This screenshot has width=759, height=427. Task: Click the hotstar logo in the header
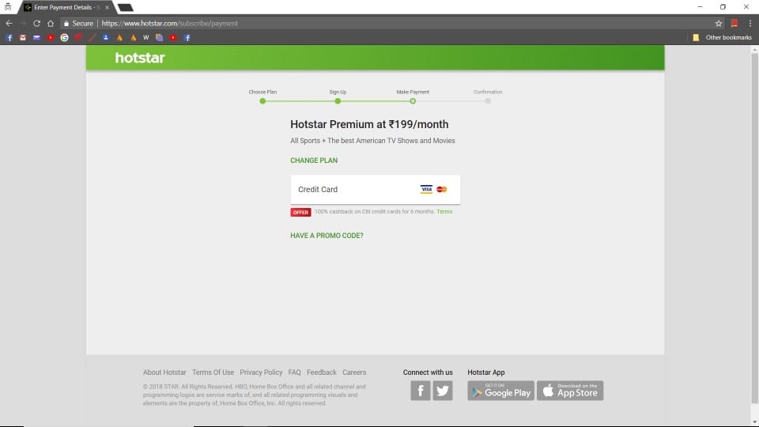point(140,58)
